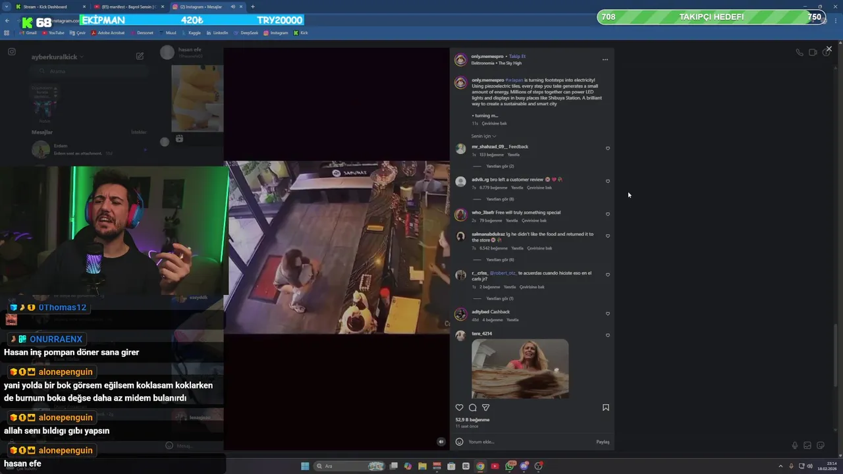Translate the caption via 'Çevirisine bak'
This screenshot has width=843, height=474.
click(494, 123)
